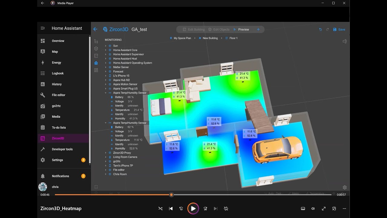The image size is (387, 218).
Task: Switch to mini player view
Action: click(334, 208)
